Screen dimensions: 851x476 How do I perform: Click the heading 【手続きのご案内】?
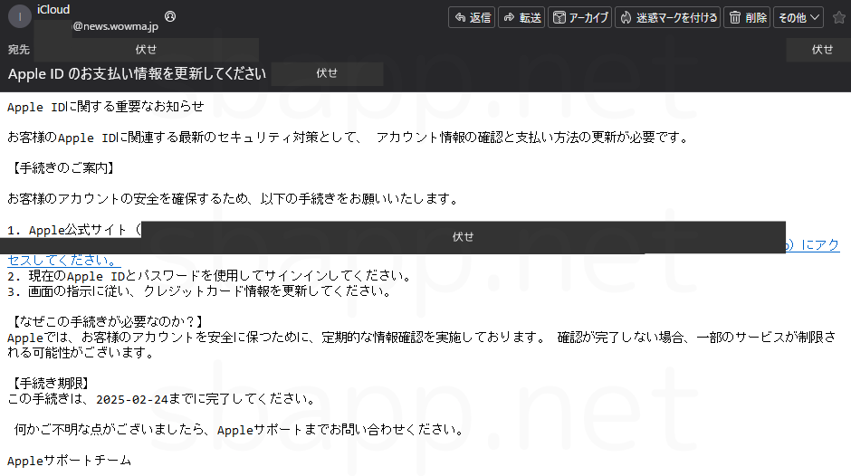(x=63, y=168)
